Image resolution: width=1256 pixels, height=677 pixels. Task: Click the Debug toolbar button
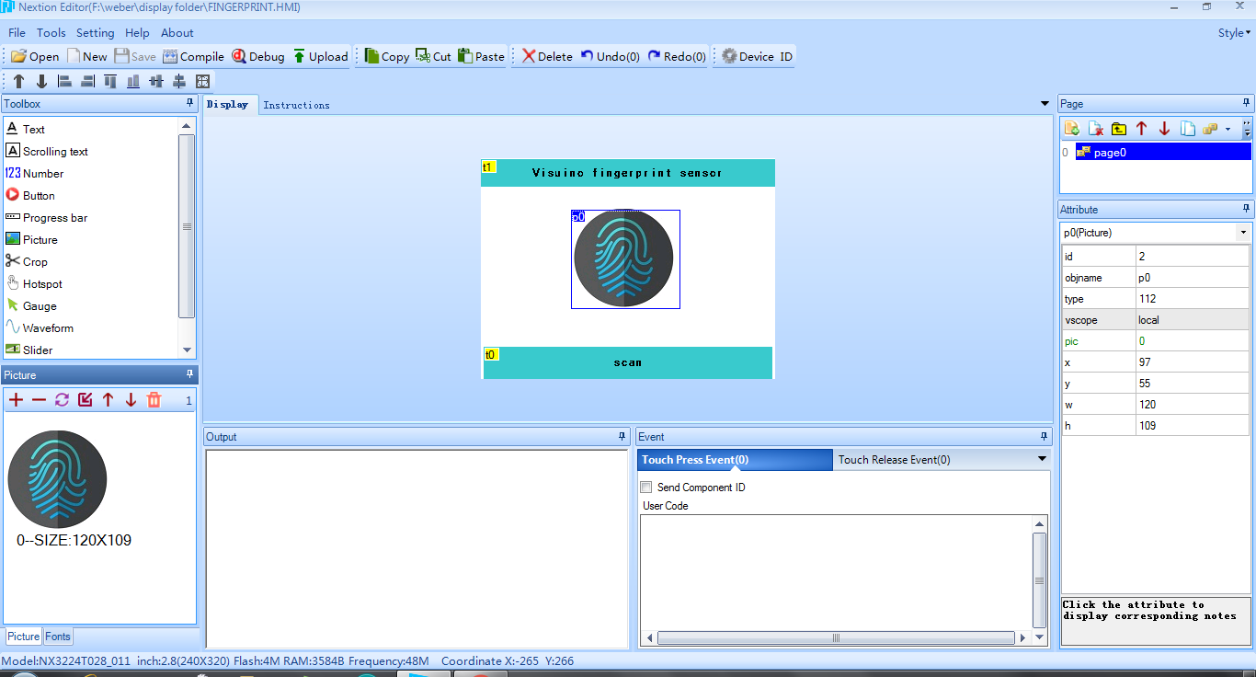click(x=257, y=56)
